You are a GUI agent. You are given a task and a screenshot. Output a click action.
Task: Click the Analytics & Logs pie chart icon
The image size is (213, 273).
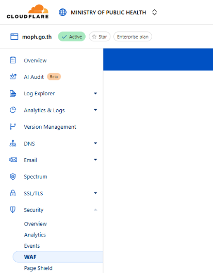[x=13, y=110]
